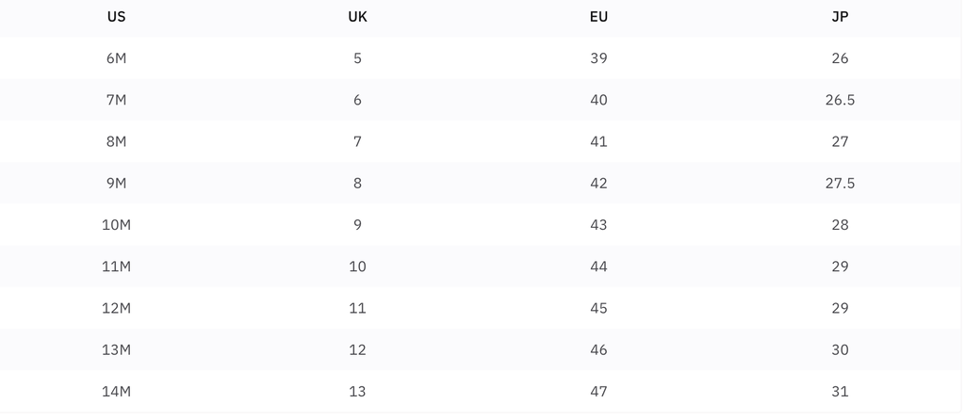Click the JP column header
965x420 pixels.
click(840, 17)
